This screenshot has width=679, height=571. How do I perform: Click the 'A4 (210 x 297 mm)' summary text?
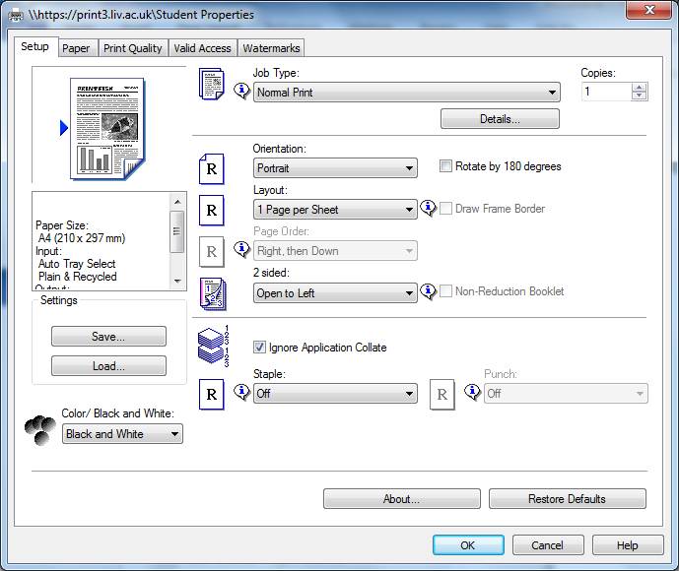pyautogui.click(x=82, y=238)
